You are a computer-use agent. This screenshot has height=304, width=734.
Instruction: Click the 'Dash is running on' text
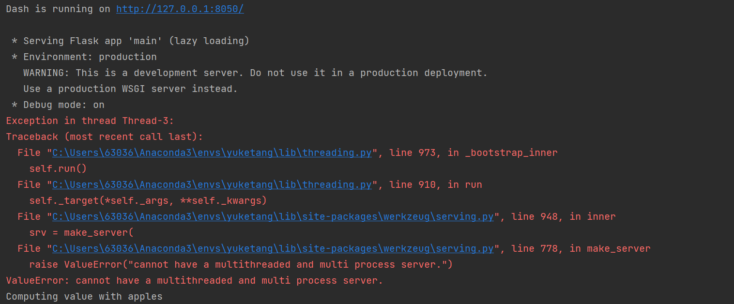(58, 9)
